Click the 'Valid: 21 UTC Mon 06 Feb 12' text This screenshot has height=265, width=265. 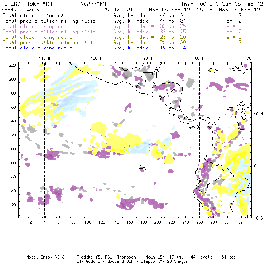coord(148,10)
